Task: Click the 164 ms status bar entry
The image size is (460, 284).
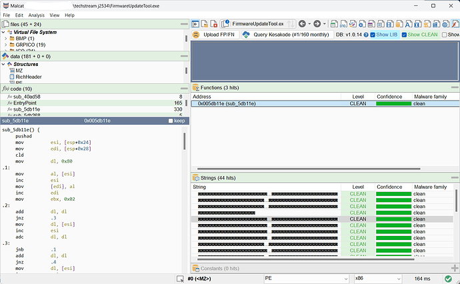Action: tap(422, 279)
